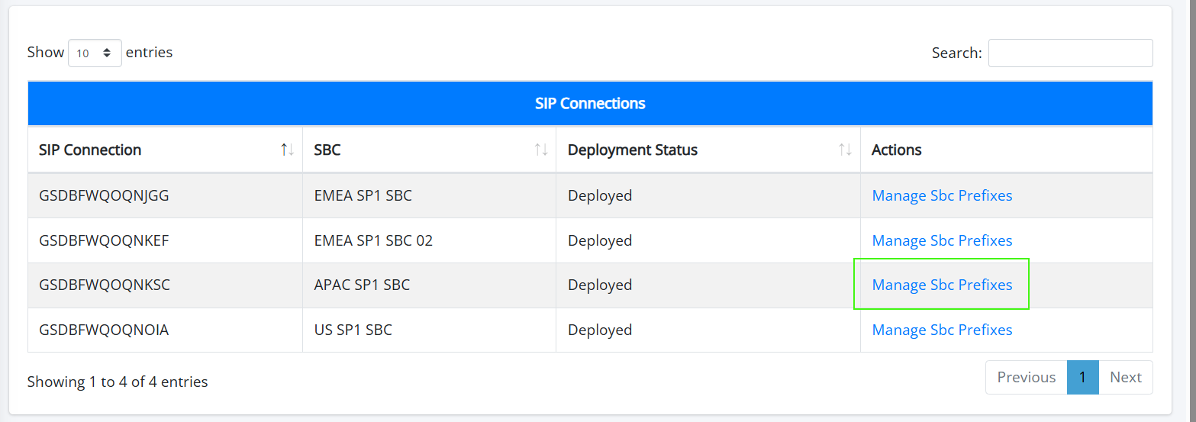Click Deployed status in GSDBFWQOQNKSC row
The image size is (1196, 422).
600,285
